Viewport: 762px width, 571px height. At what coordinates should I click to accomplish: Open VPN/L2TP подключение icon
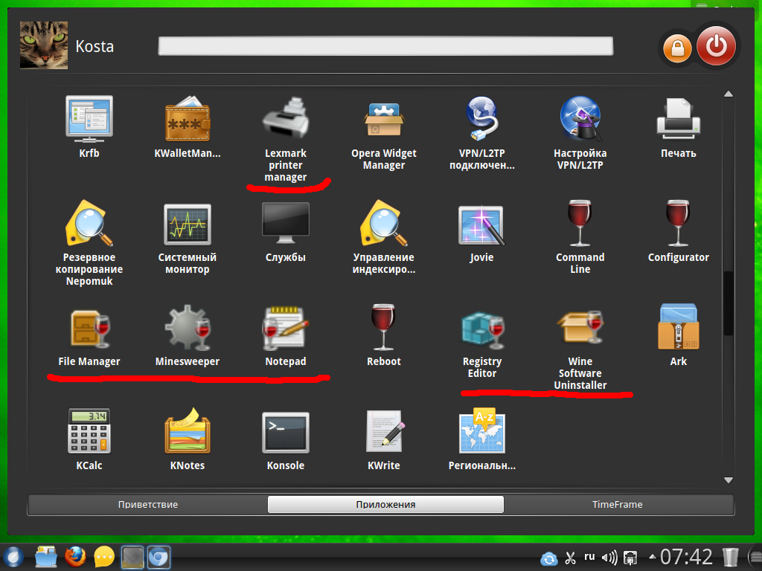tap(481, 118)
